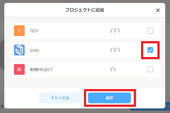Enable the TEST project checkbox
This screenshot has width=170, height=113.
click(x=150, y=31)
